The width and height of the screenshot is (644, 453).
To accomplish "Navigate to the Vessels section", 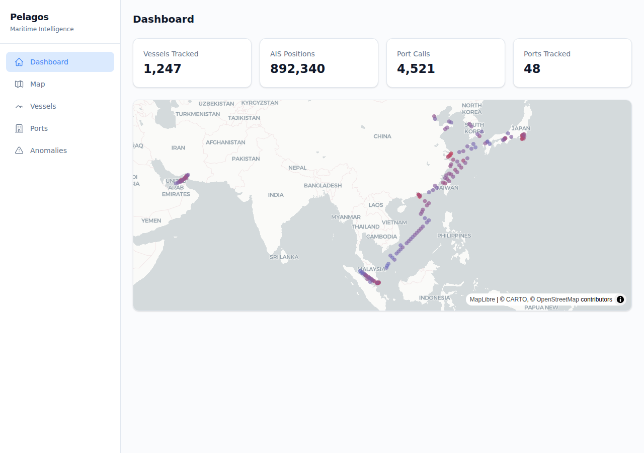I will coord(43,106).
